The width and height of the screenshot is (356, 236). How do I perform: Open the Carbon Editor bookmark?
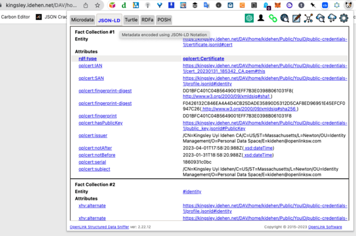16,17
